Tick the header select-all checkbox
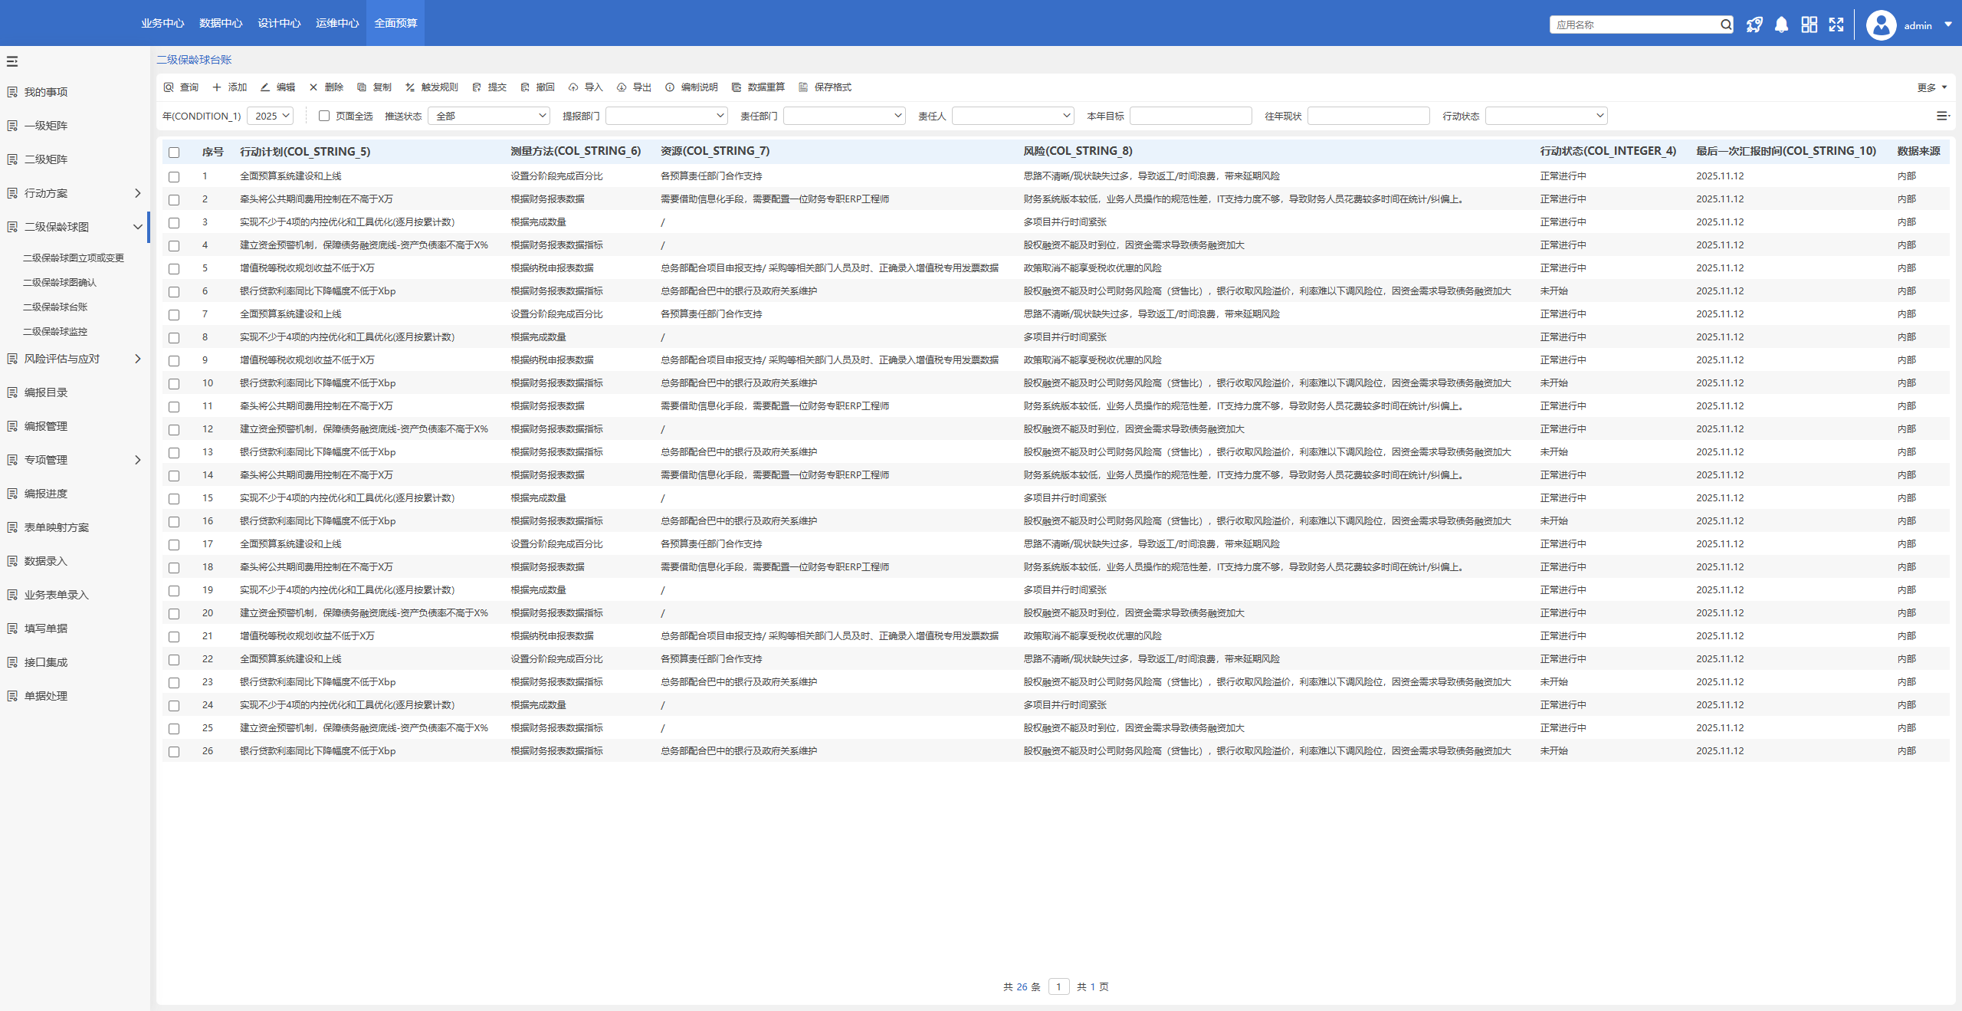Screen dimensions: 1962x1011 [x=174, y=153]
